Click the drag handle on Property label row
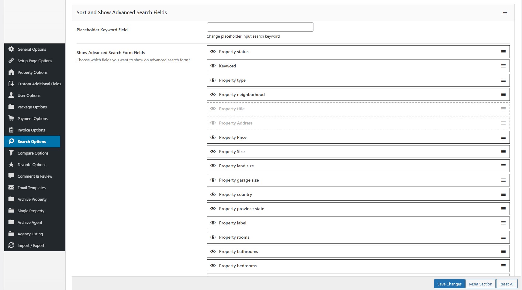This screenshot has height=290, width=522. [503, 223]
